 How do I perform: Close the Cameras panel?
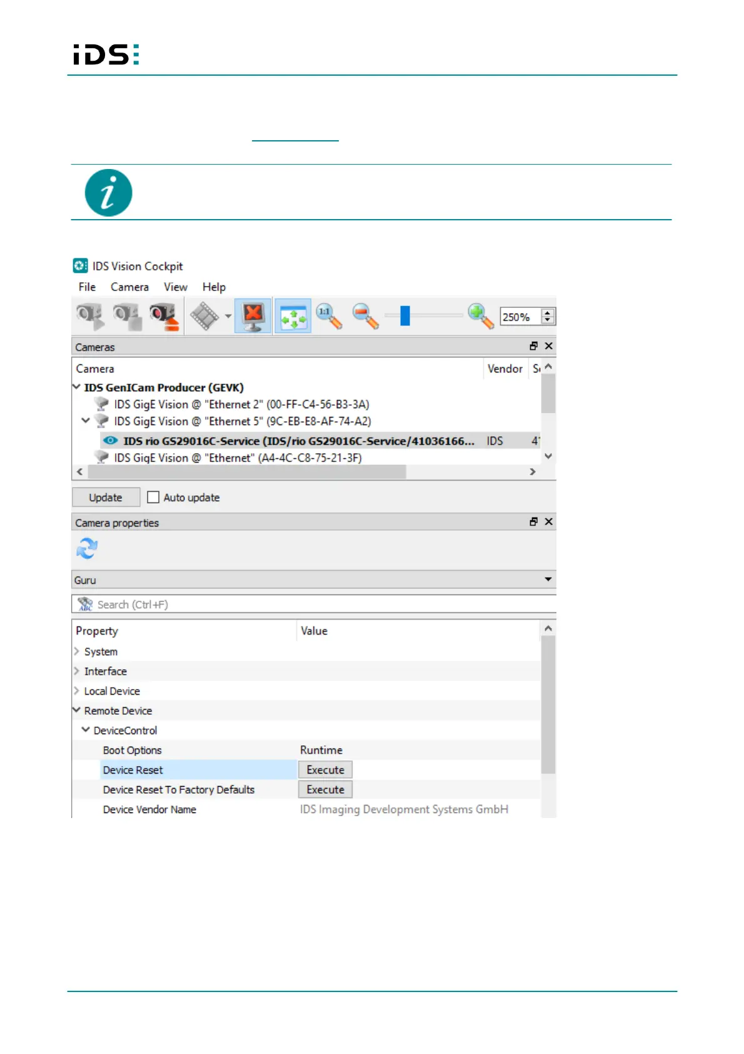click(548, 346)
